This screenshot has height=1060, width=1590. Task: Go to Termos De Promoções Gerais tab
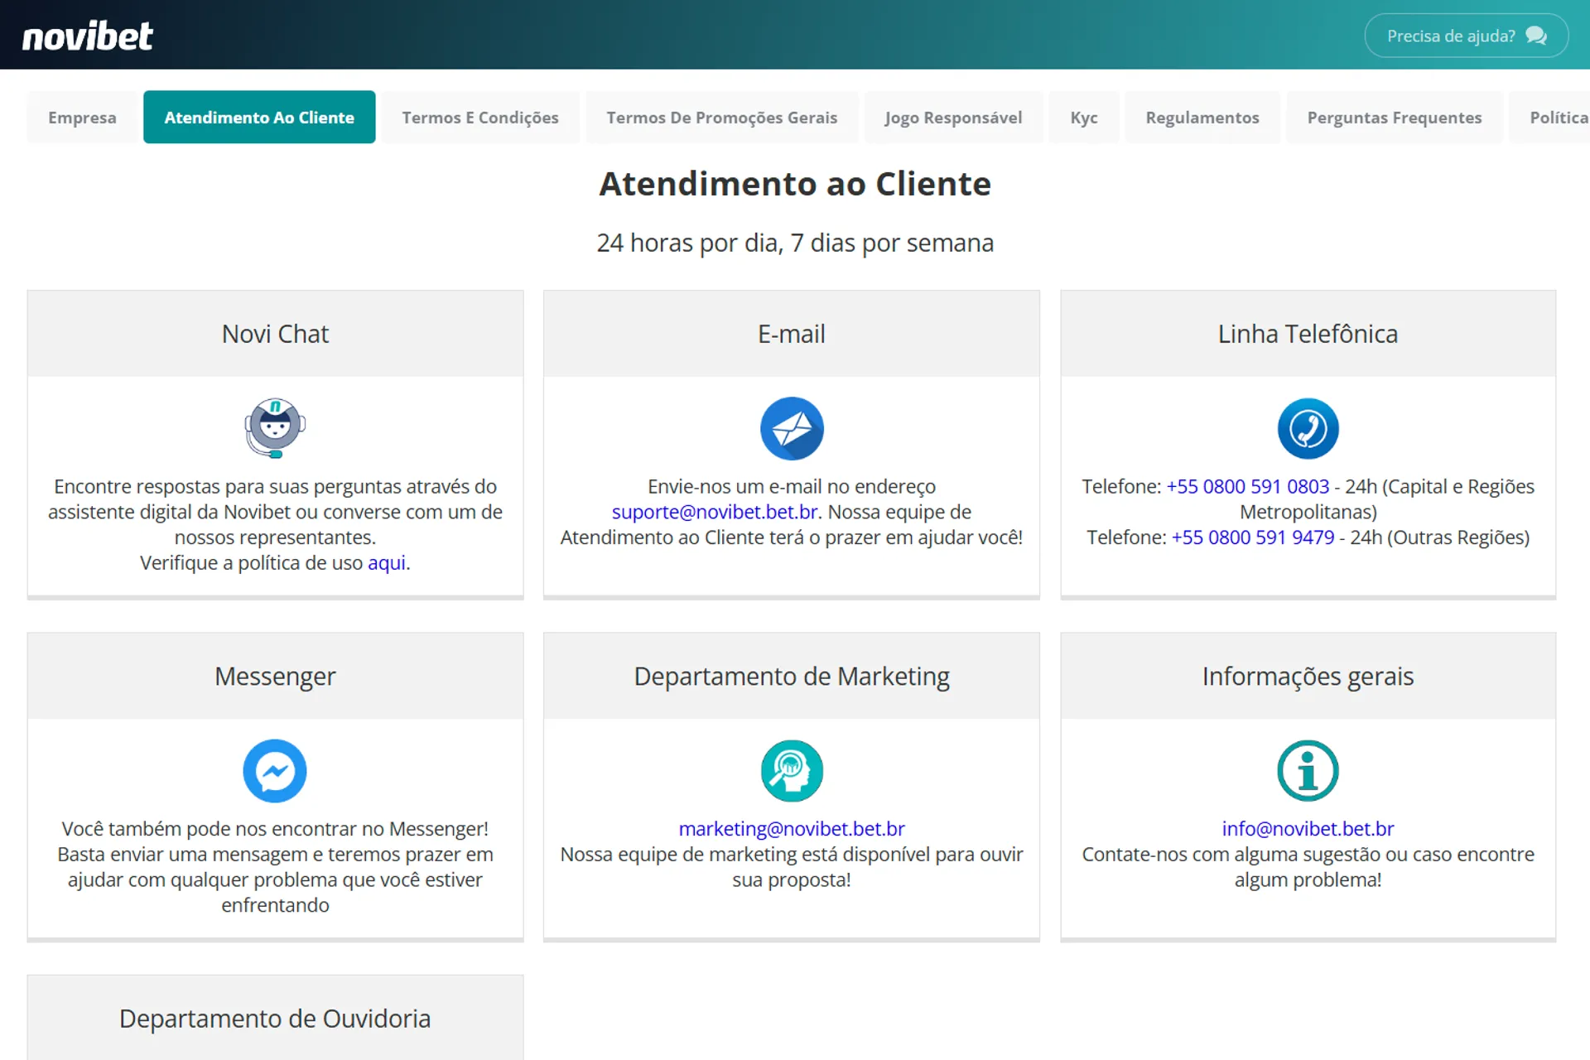coord(722,117)
